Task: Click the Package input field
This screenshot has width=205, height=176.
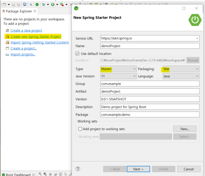Action: (150, 114)
